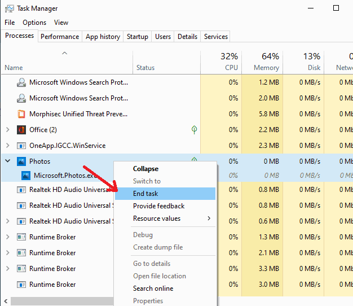353x306 pixels.
Task: Go to the Users tab
Action: (163, 37)
